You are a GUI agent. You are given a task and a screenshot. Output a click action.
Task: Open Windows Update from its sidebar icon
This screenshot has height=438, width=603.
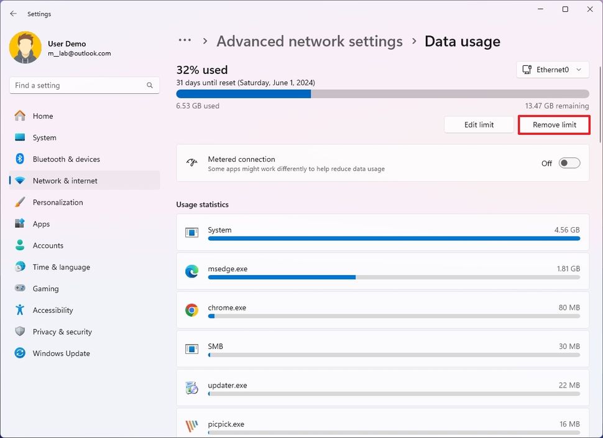(19, 353)
